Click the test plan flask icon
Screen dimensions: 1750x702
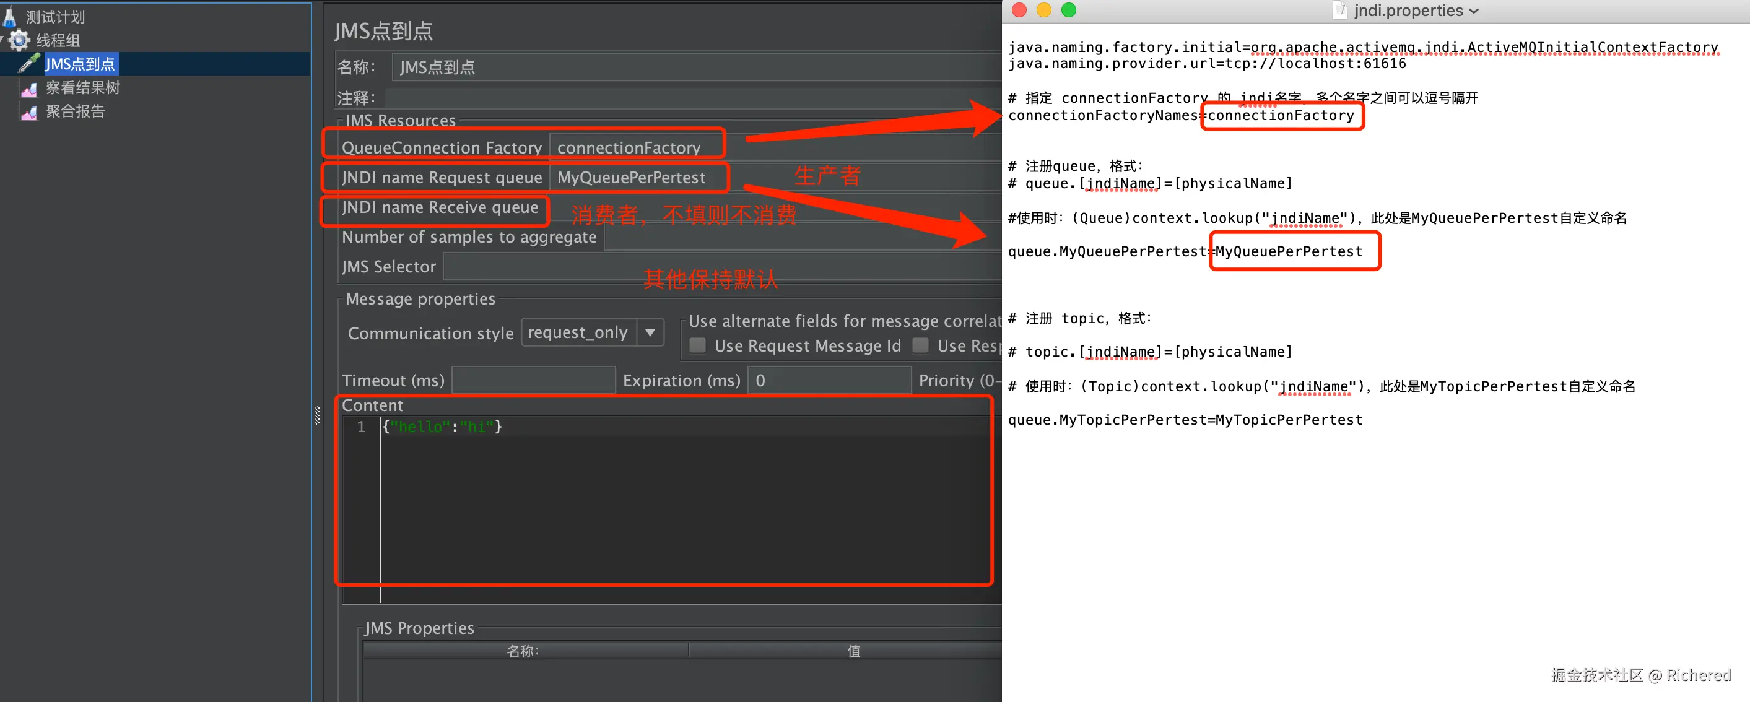tap(9, 16)
